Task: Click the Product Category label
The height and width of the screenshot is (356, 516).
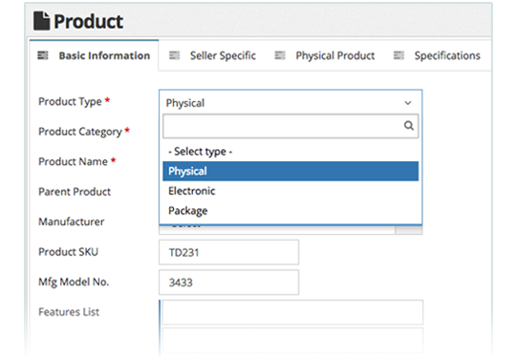Action: point(80,132)
